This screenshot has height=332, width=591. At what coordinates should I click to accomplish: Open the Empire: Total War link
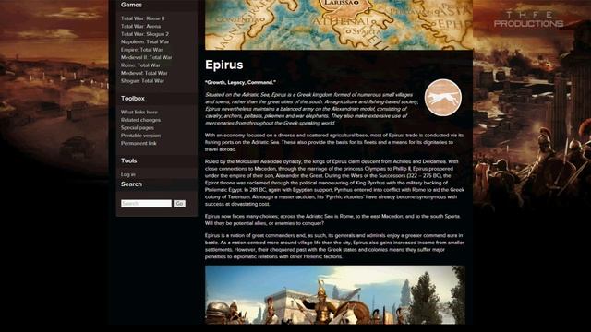coord(141,50)
